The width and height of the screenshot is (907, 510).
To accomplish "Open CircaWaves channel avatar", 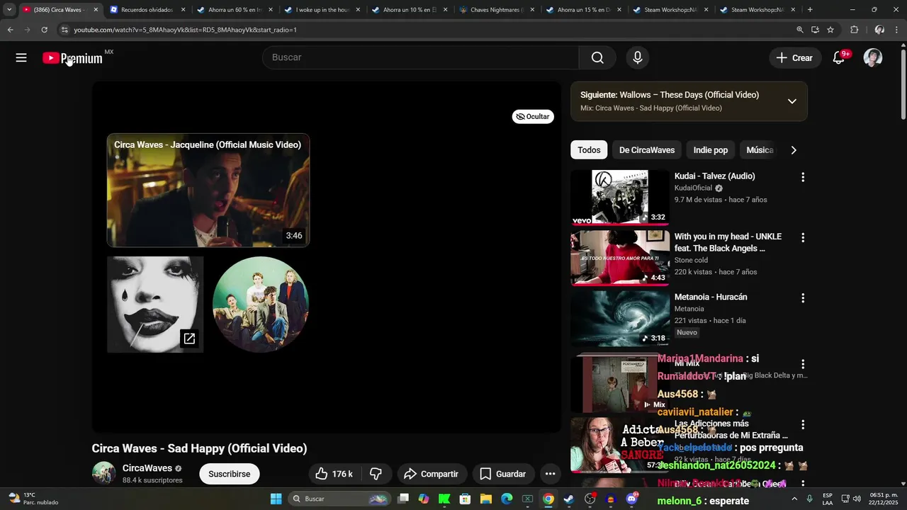I will (104, 473).
